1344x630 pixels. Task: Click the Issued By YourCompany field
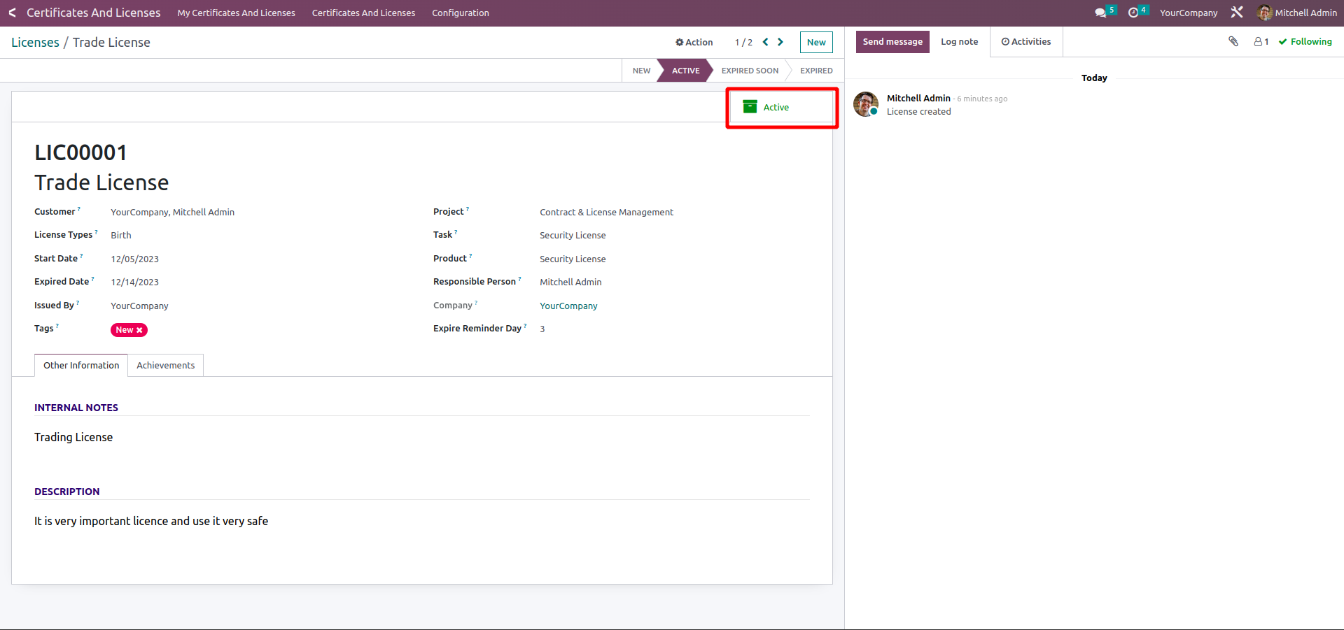point(139,306)
